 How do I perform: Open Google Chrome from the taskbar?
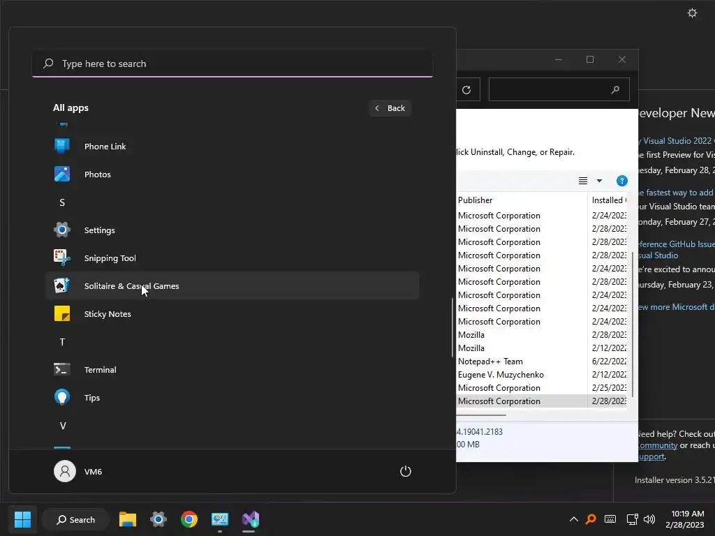pyautogui.click(x=189, y=519)
